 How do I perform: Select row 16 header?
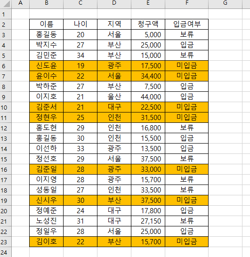click(6, 169)
